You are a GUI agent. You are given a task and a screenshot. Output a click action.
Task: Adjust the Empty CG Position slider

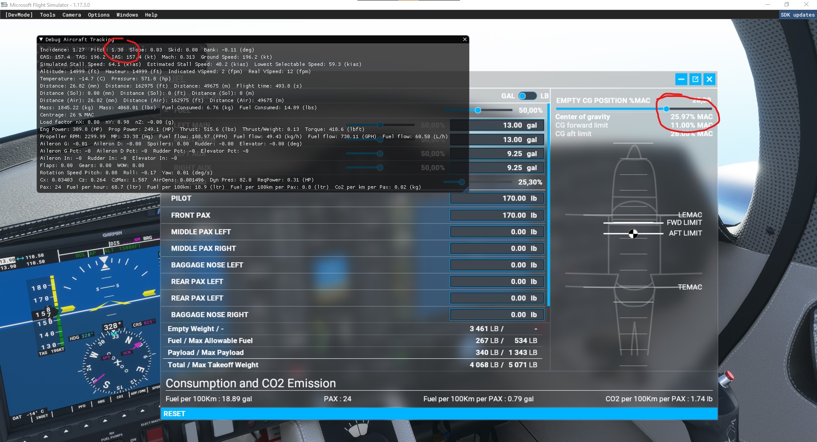tap(666, 109)
